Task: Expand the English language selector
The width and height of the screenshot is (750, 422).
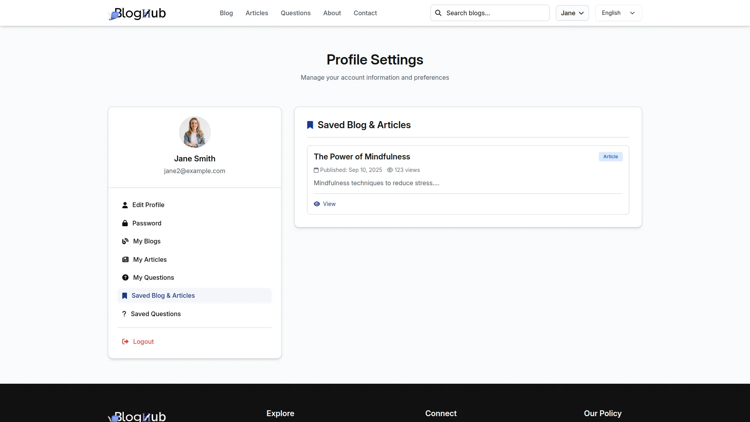Action: [618, 13]
